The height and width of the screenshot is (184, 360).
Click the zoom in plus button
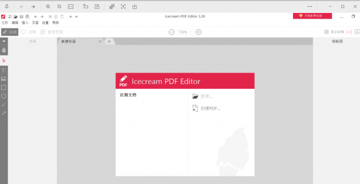(198, 32)
